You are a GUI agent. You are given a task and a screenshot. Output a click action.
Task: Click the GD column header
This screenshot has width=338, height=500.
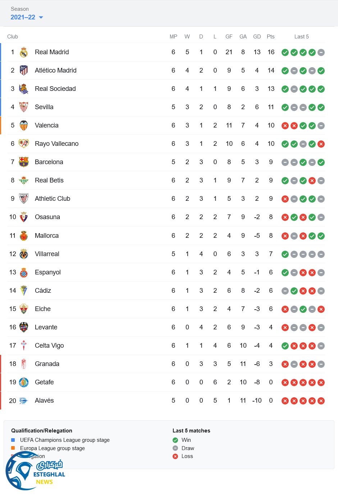click(257, 37)
